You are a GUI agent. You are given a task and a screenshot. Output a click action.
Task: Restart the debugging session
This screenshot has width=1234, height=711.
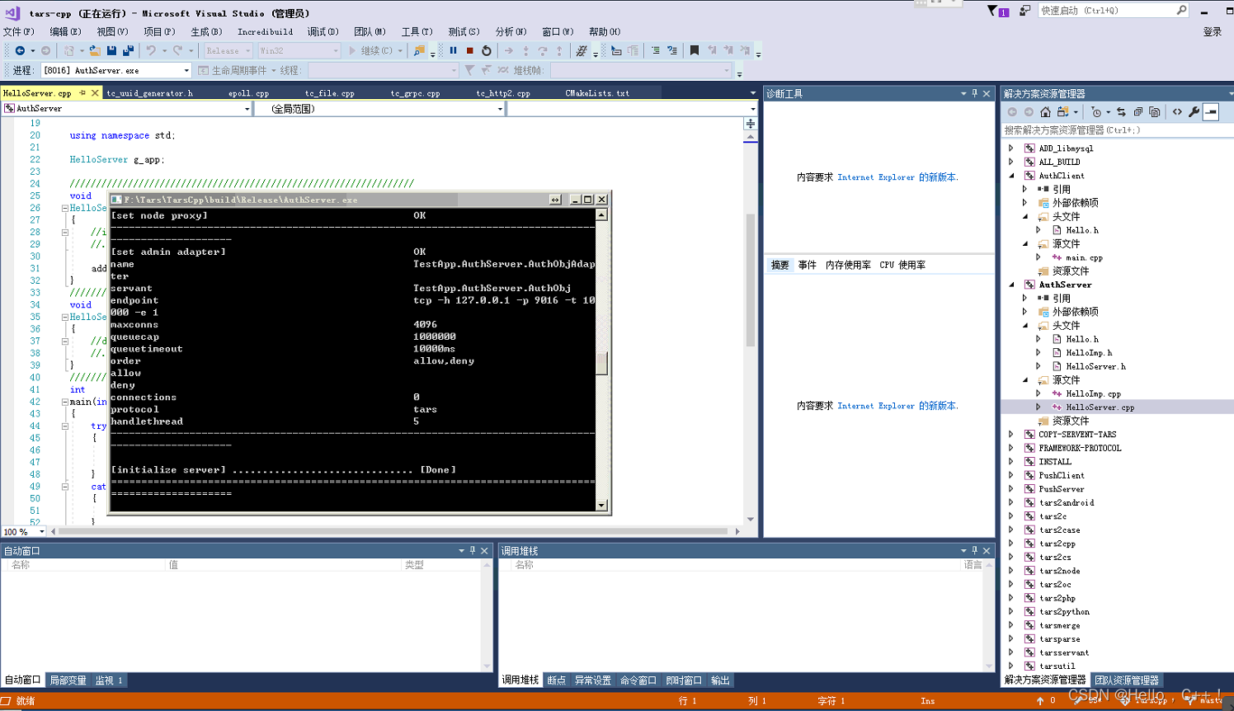pos(487,50)
